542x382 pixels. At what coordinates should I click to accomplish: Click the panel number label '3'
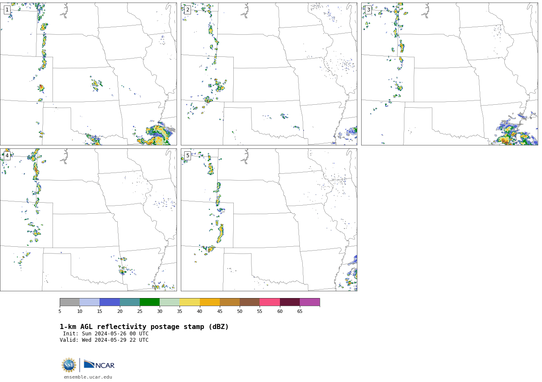(x=368, y=10)
